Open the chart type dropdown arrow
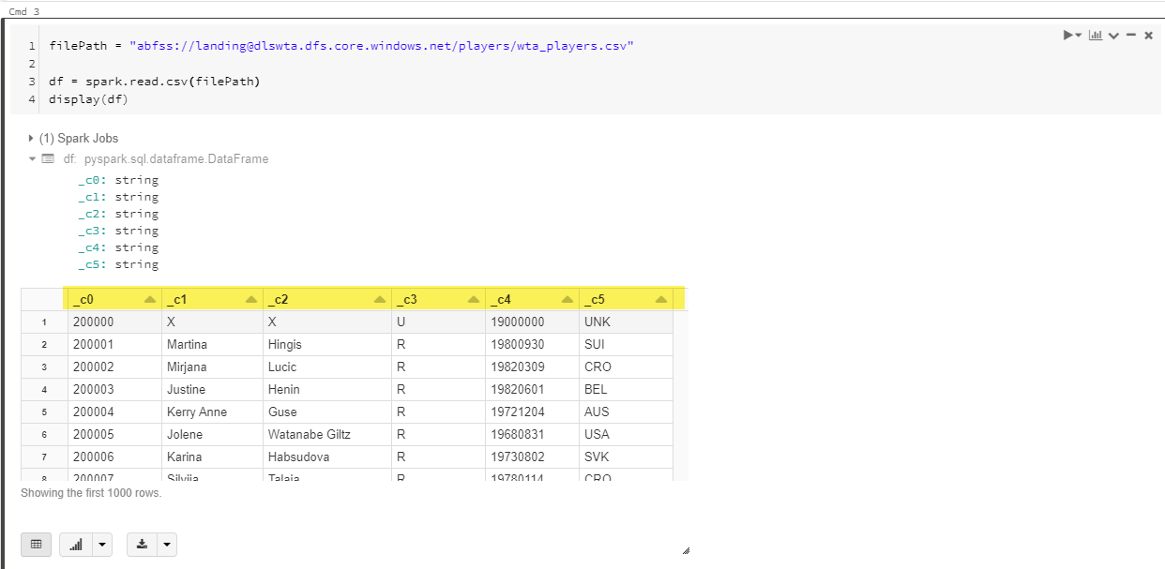 tap(102, 544)
